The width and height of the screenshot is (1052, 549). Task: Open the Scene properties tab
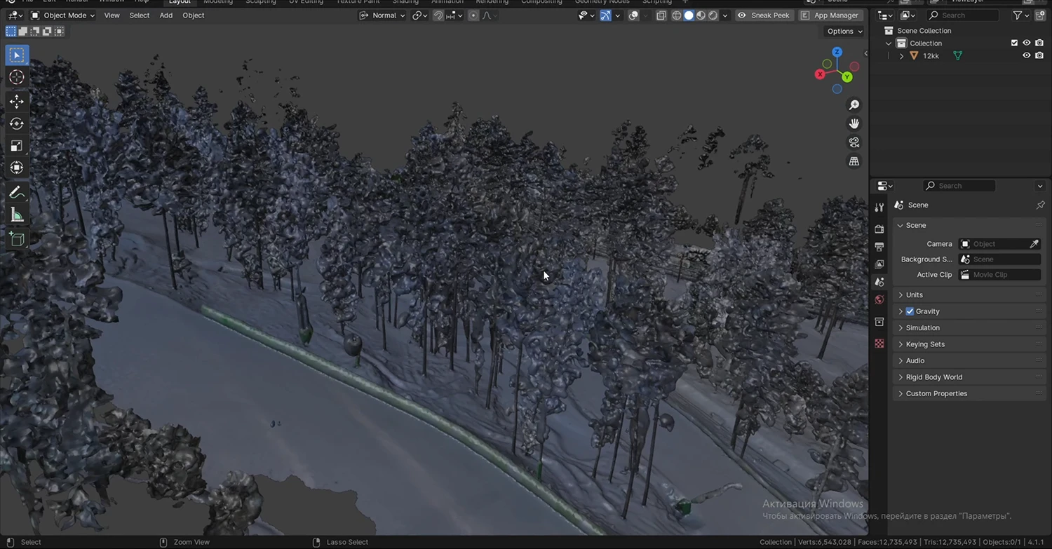click(879, 281)
